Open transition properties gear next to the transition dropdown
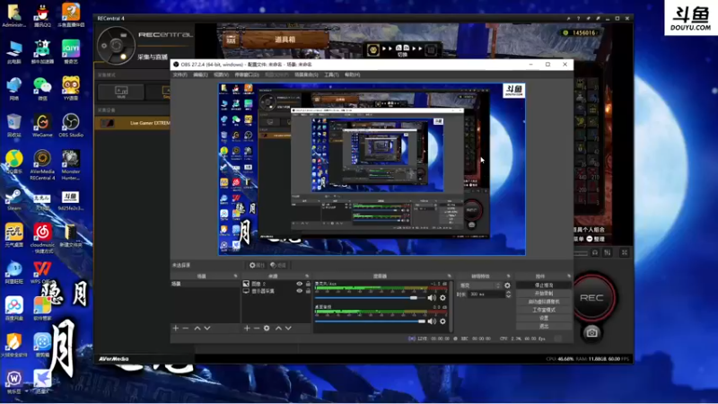The image size is (718, 404). [x=507, y=285]
